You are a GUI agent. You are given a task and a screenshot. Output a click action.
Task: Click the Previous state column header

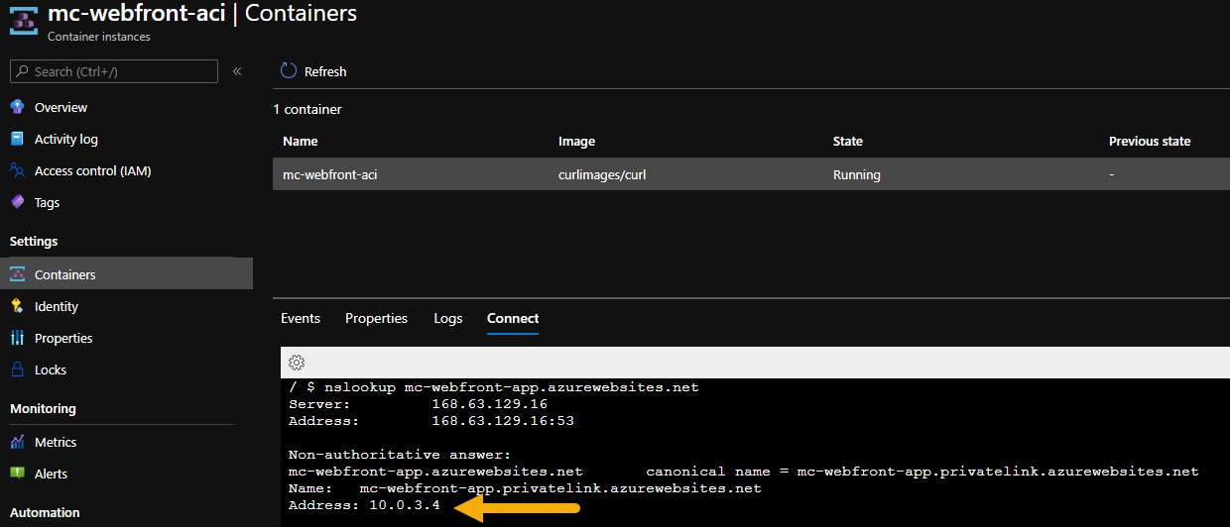[1150, 141]
